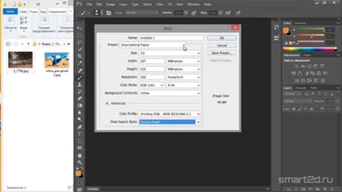Screen dimensions: 342x192
Task: Open the Resolution units dropdown (Pixels/Inch)
Action: pos(183,77)
